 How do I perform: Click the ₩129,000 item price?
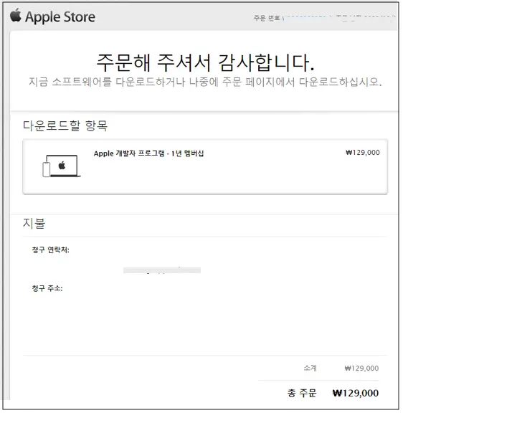[363, 152]
